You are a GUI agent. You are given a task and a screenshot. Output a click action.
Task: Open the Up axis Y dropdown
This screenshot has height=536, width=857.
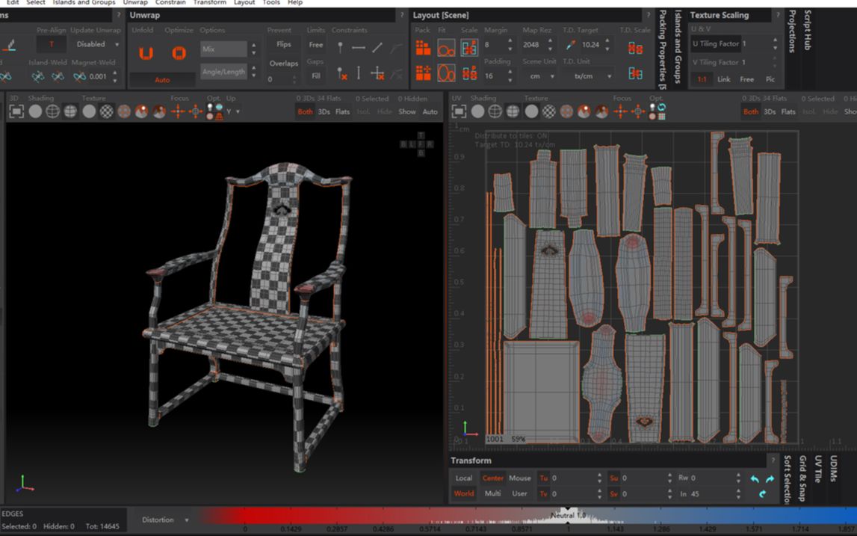[x=233, y=111]
